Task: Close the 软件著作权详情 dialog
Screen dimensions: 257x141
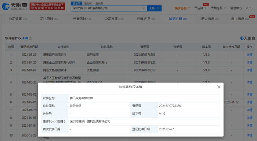Action: click(x=219, y=87)
